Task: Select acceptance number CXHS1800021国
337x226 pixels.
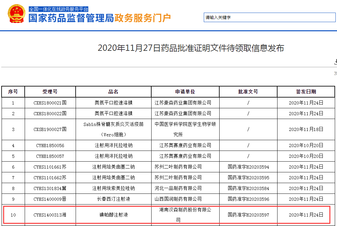Action: click(x=50, y=103)
